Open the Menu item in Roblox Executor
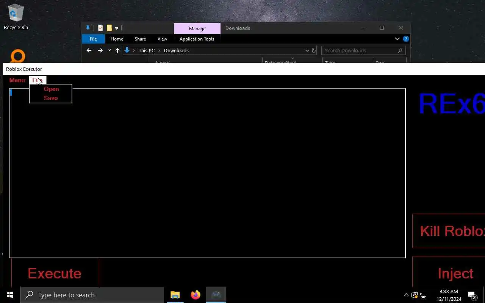This screenshot has height=303, width=485. coord(17,80)
